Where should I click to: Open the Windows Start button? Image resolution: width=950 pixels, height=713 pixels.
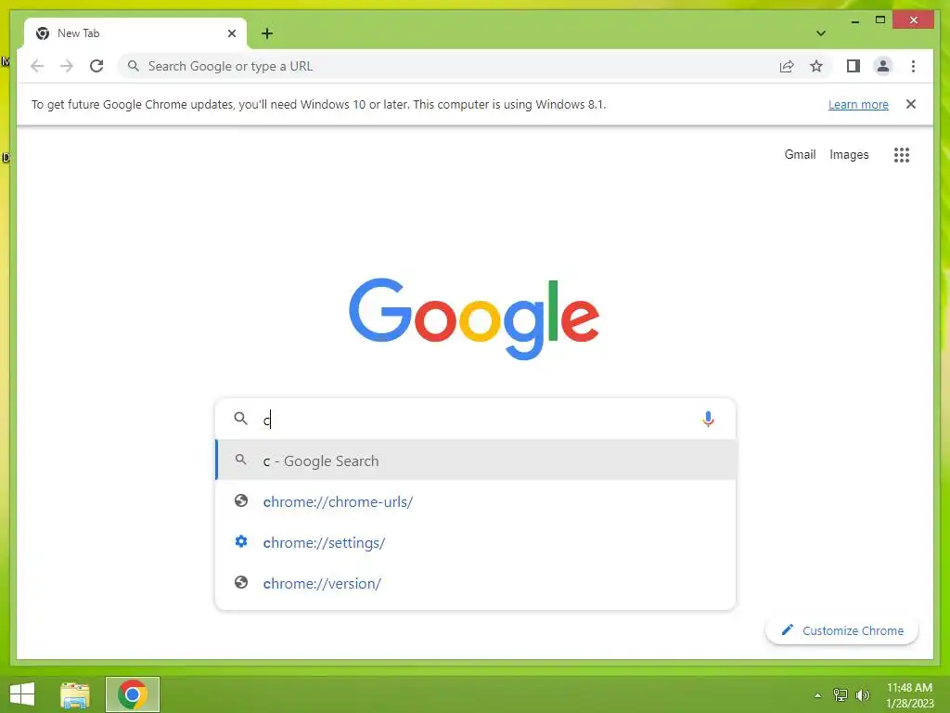(x=22, y=694)
